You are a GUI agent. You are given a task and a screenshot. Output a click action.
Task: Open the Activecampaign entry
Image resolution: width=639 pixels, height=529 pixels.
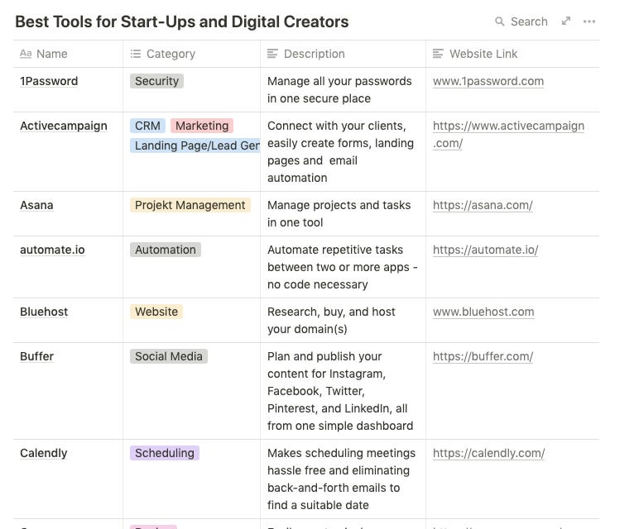point(64,126)
